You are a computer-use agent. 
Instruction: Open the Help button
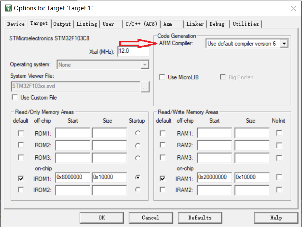[276, 218]
